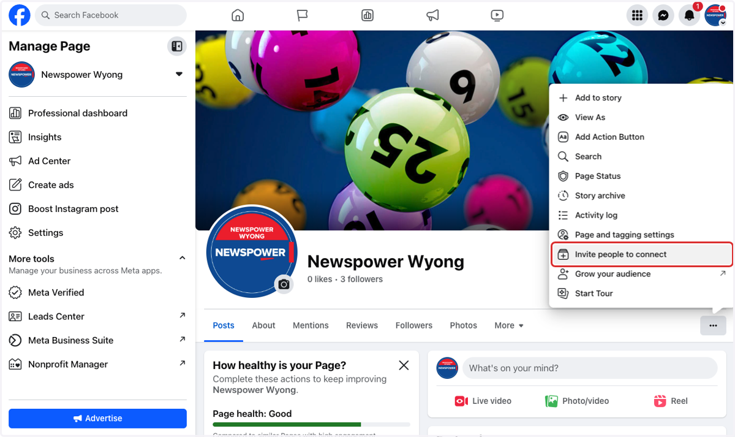Switch to the Photos tab
The image size is (735, 437).
pos(464,325)
